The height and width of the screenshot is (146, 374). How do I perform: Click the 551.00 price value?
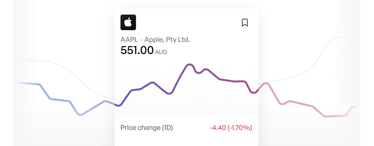pyautogui.click(x=137, y=51)
